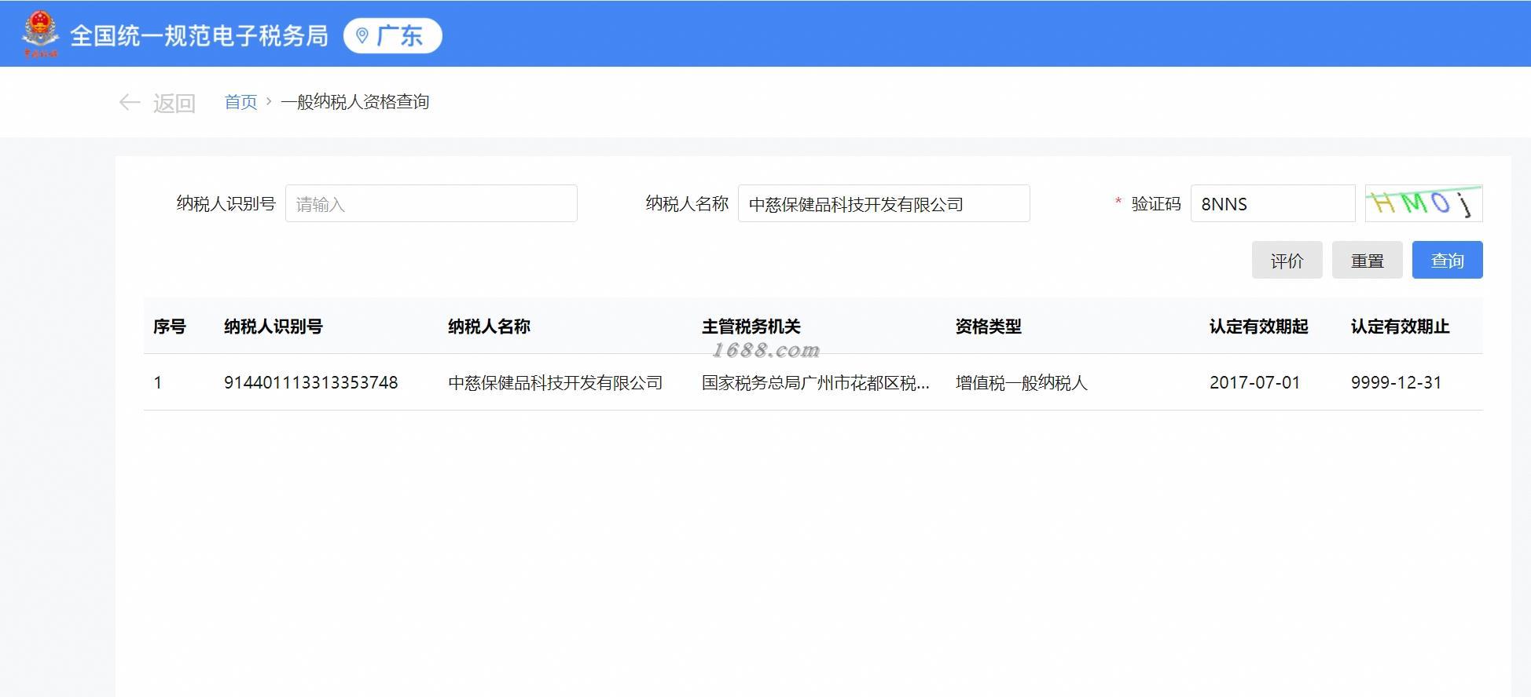This screenshot has height=697, width=1531.
Task: Click the 纳税人识别号 label beside the ID input
Action: coord(226,203)
